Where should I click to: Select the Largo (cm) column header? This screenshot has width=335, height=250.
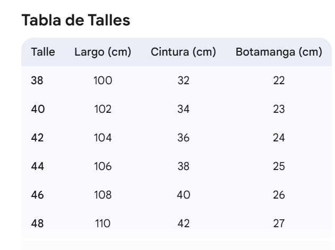tap(103, 52)
